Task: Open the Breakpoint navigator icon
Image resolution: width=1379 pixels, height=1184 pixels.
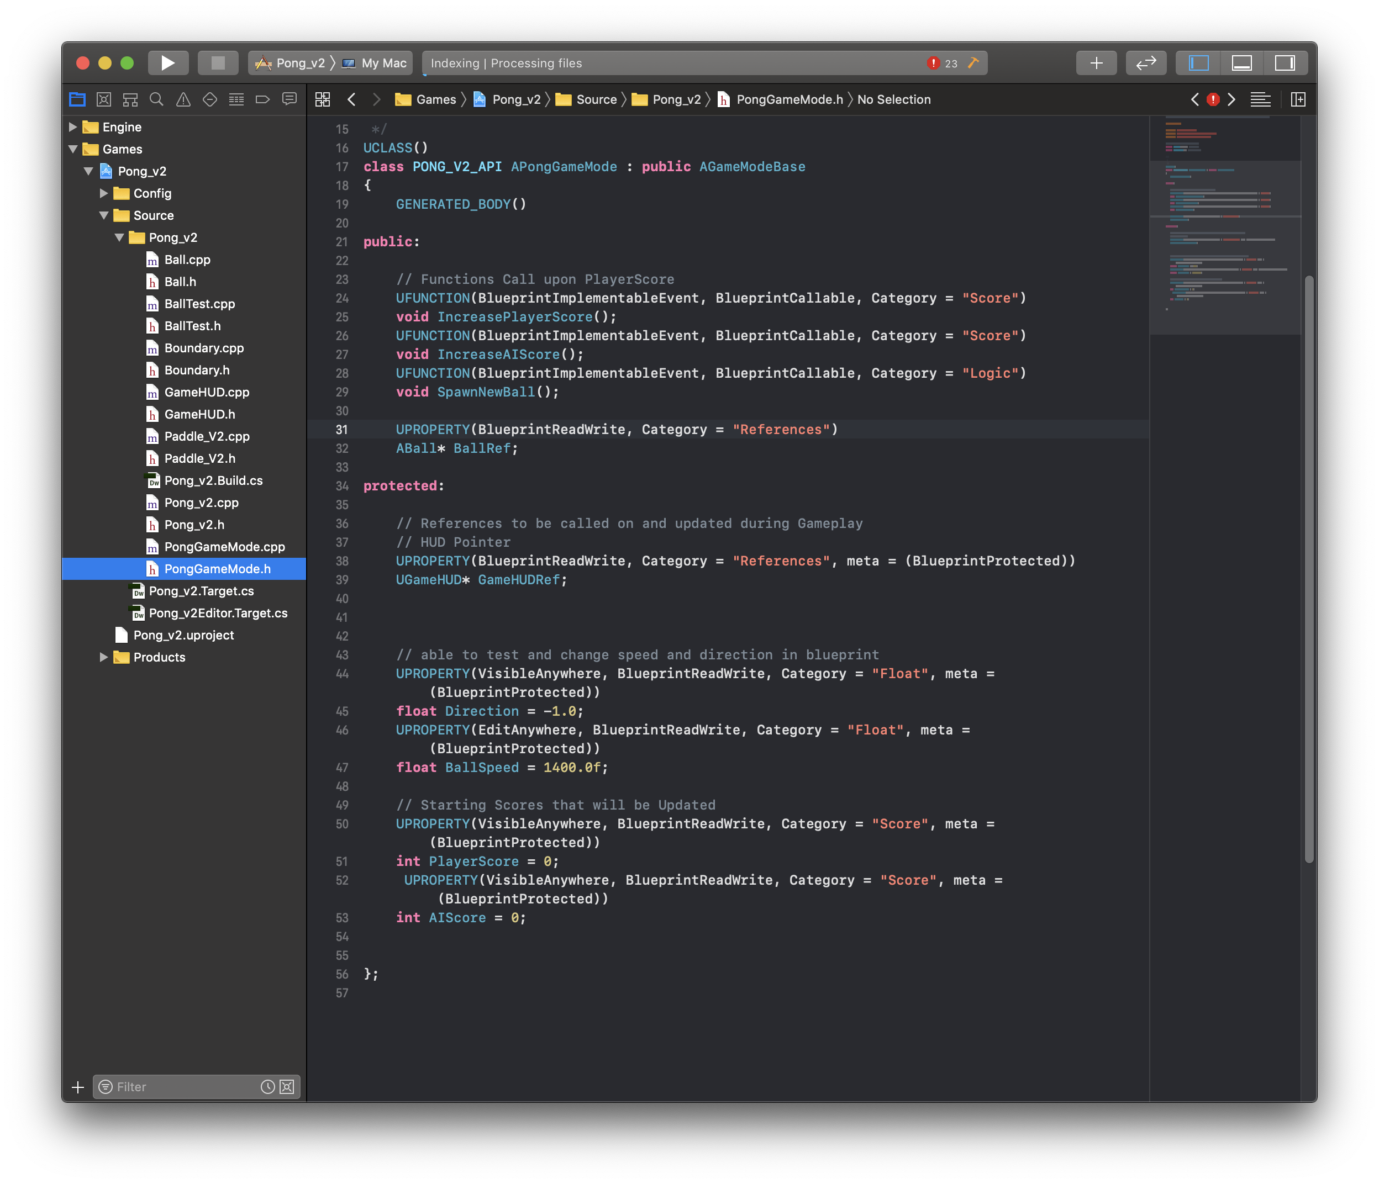Action: pos(262,100)
